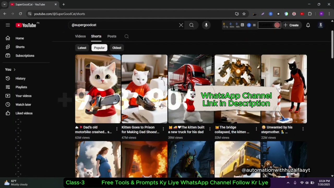Open the notifications bell
334x188 pixels.
point(308,25)
